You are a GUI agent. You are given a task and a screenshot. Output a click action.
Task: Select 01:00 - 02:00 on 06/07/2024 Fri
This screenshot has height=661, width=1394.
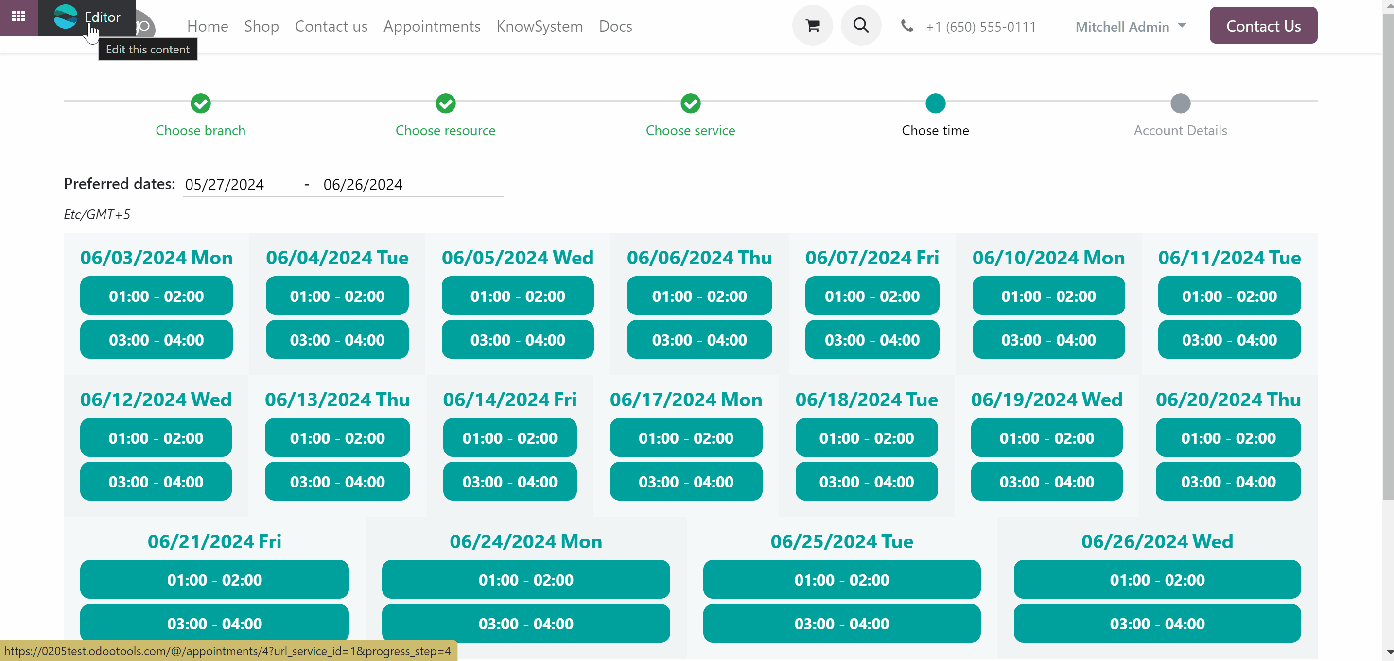[x=872, y=296]
